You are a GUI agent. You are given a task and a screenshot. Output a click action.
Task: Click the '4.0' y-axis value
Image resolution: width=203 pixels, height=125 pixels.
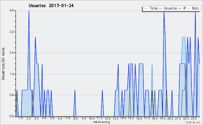pos(12,10)
